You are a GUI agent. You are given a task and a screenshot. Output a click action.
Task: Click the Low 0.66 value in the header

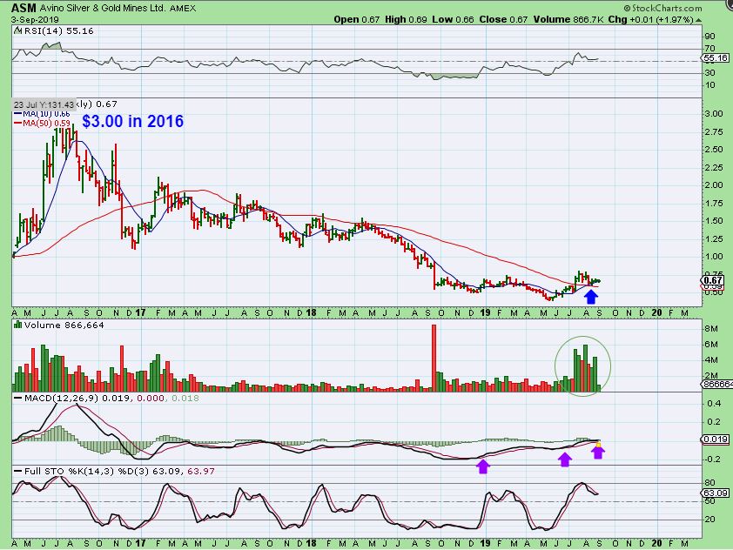click(453, 20)
